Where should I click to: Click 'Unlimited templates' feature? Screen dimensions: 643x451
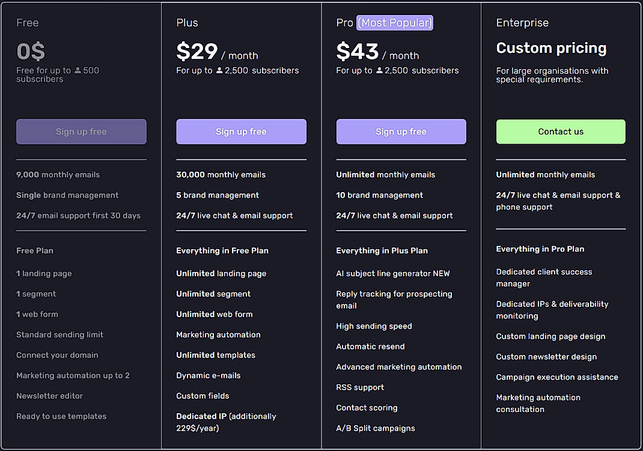coord(216,355)
